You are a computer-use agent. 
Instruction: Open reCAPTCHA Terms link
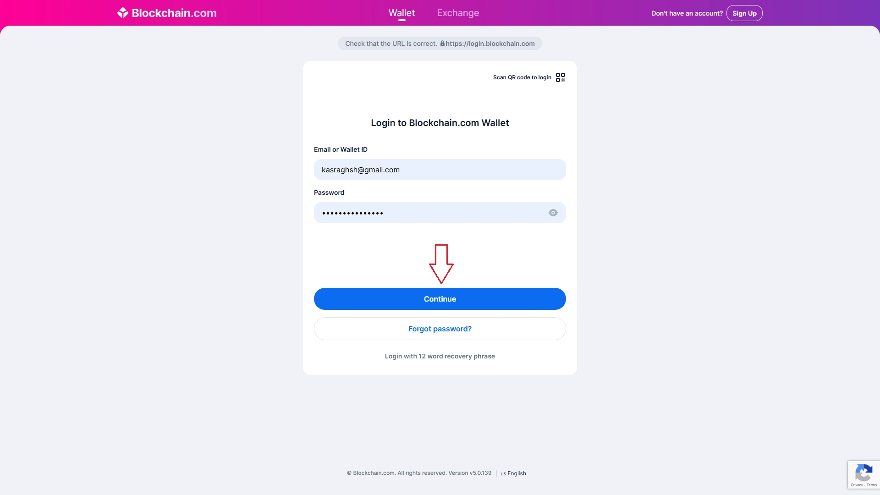tap(871, 485)
